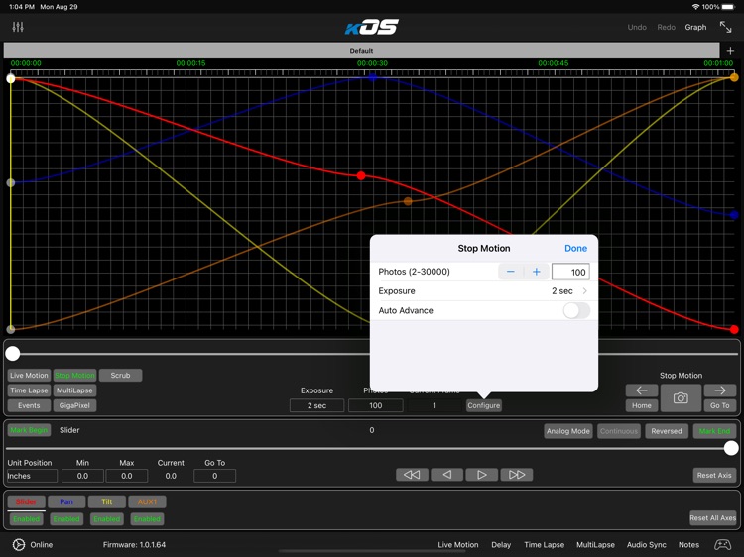Open Notes from bottom bar
This screenshot has width=744, height=557.
tap(688, 545)
